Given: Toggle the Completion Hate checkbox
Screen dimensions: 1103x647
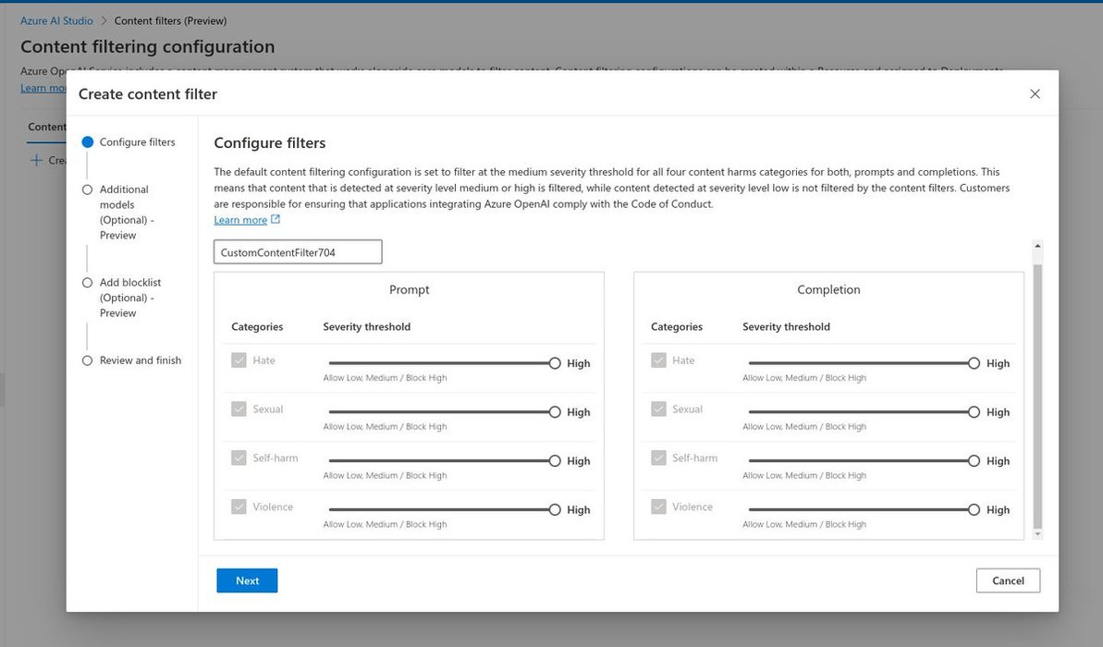Looking at the screenshot, I should pos(658,360).
